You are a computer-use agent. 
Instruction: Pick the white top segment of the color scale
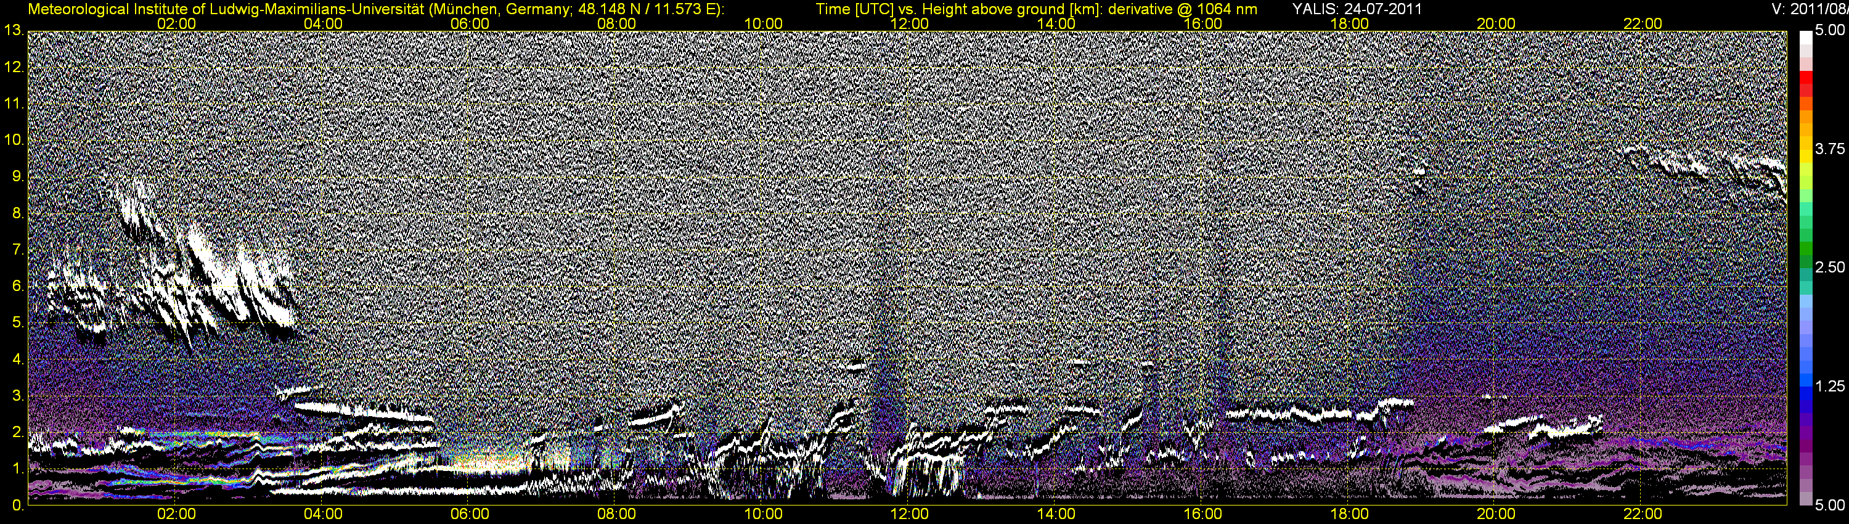tap(1806, 38)
